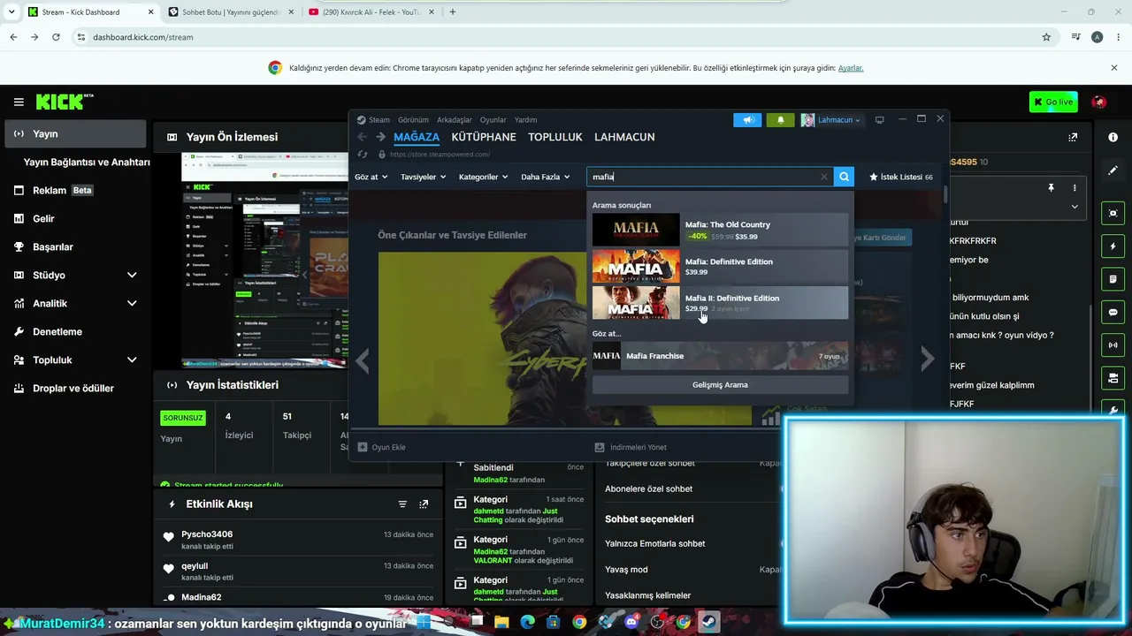Click the Go live button
Viewport: 1132px width, 636px height.
click(x=1053, y=102)
